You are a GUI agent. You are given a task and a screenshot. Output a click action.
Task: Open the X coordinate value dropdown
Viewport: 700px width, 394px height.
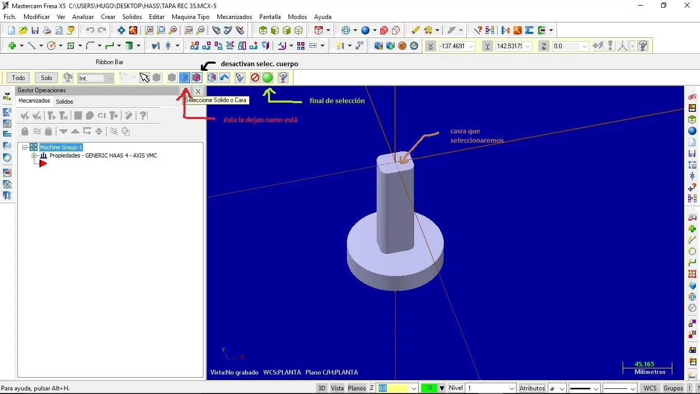click(471, 46)
